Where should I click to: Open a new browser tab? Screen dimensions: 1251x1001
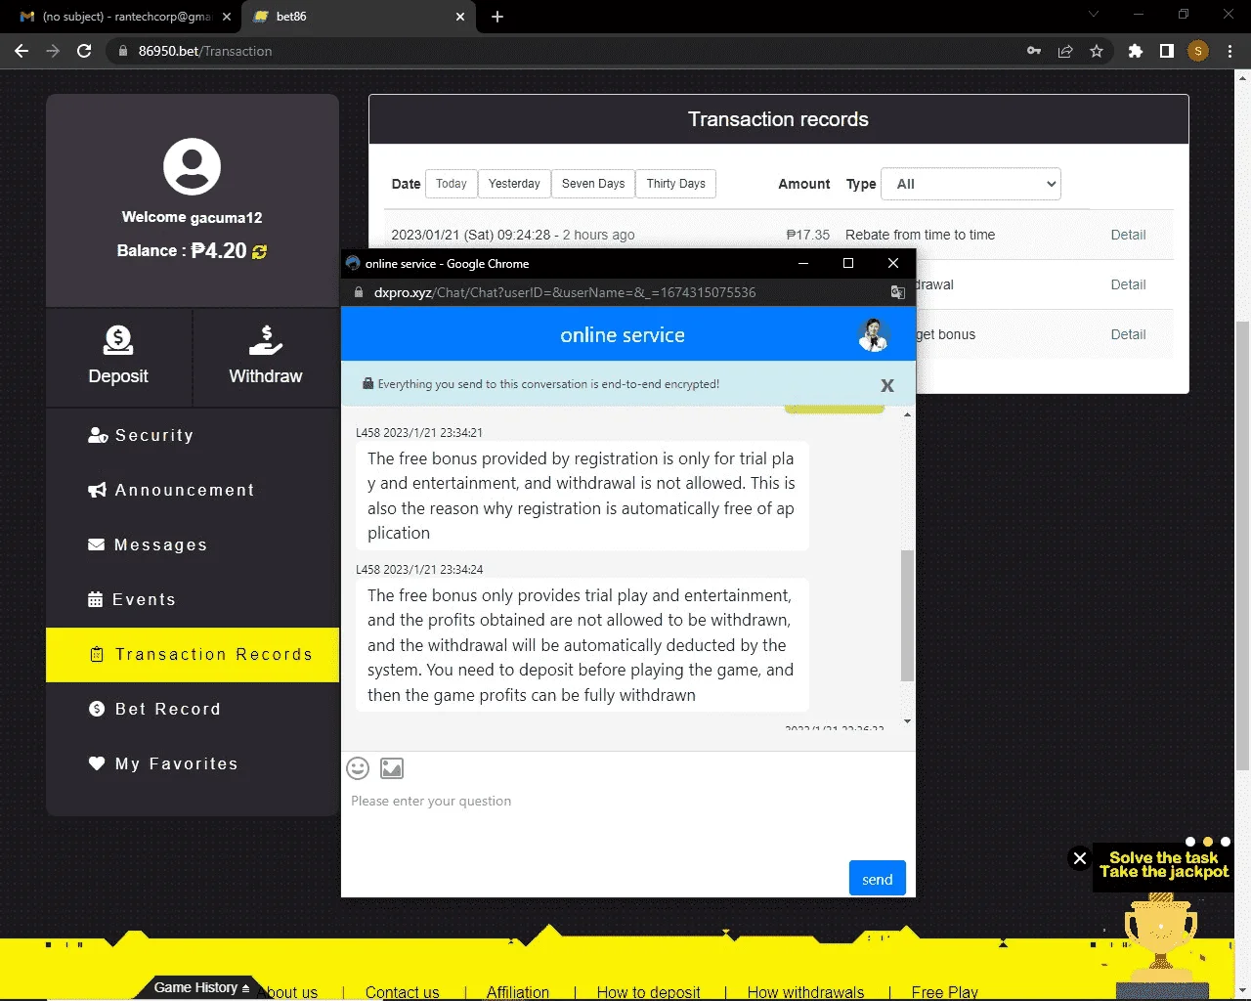(x=496, y=17)
